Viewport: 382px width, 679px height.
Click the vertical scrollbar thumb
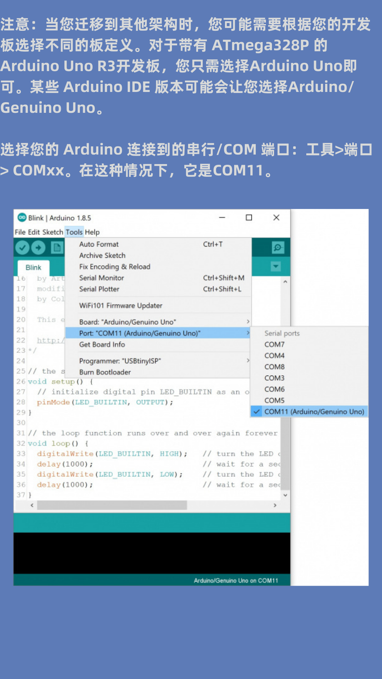(285, 454)
